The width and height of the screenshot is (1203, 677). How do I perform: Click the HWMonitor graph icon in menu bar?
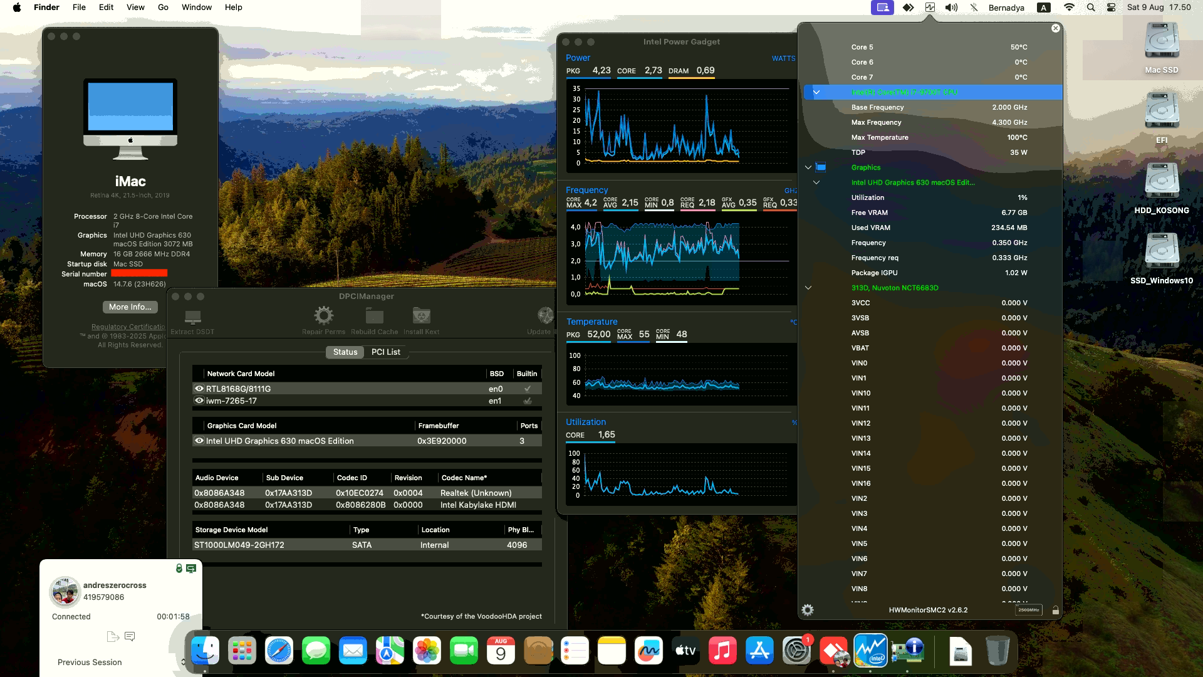pos(930,8)
